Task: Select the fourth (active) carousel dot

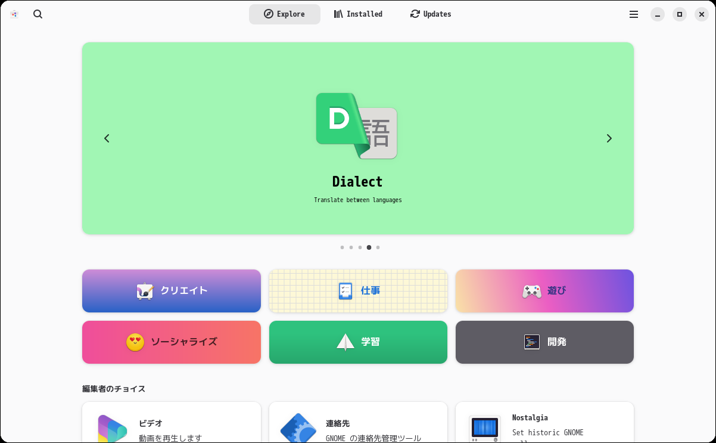Action: [369, 247]
